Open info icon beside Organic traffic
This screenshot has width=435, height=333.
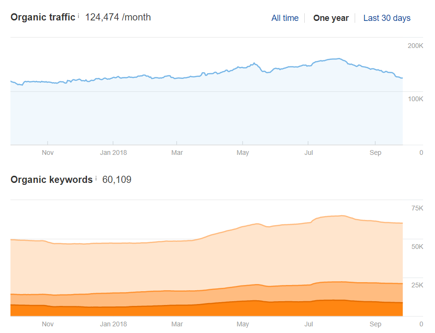pyautogui.click(x=78, y=16)
